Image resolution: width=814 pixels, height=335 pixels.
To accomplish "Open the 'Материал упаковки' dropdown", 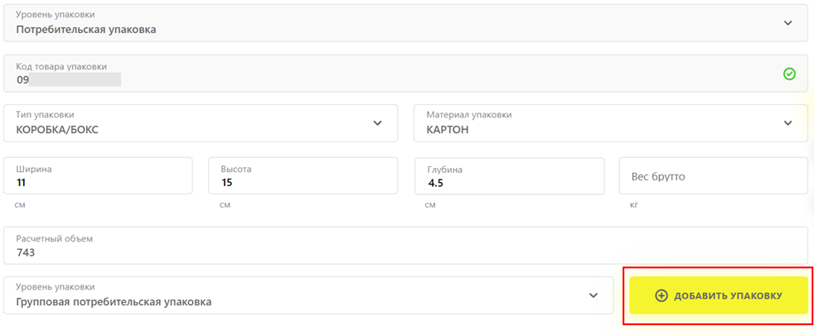I will (610, 123).
